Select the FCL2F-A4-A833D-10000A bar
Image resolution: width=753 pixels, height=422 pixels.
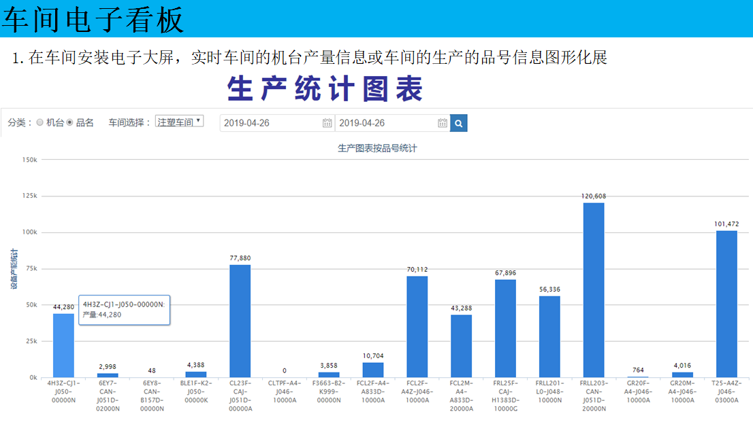(x=372, y=370)
